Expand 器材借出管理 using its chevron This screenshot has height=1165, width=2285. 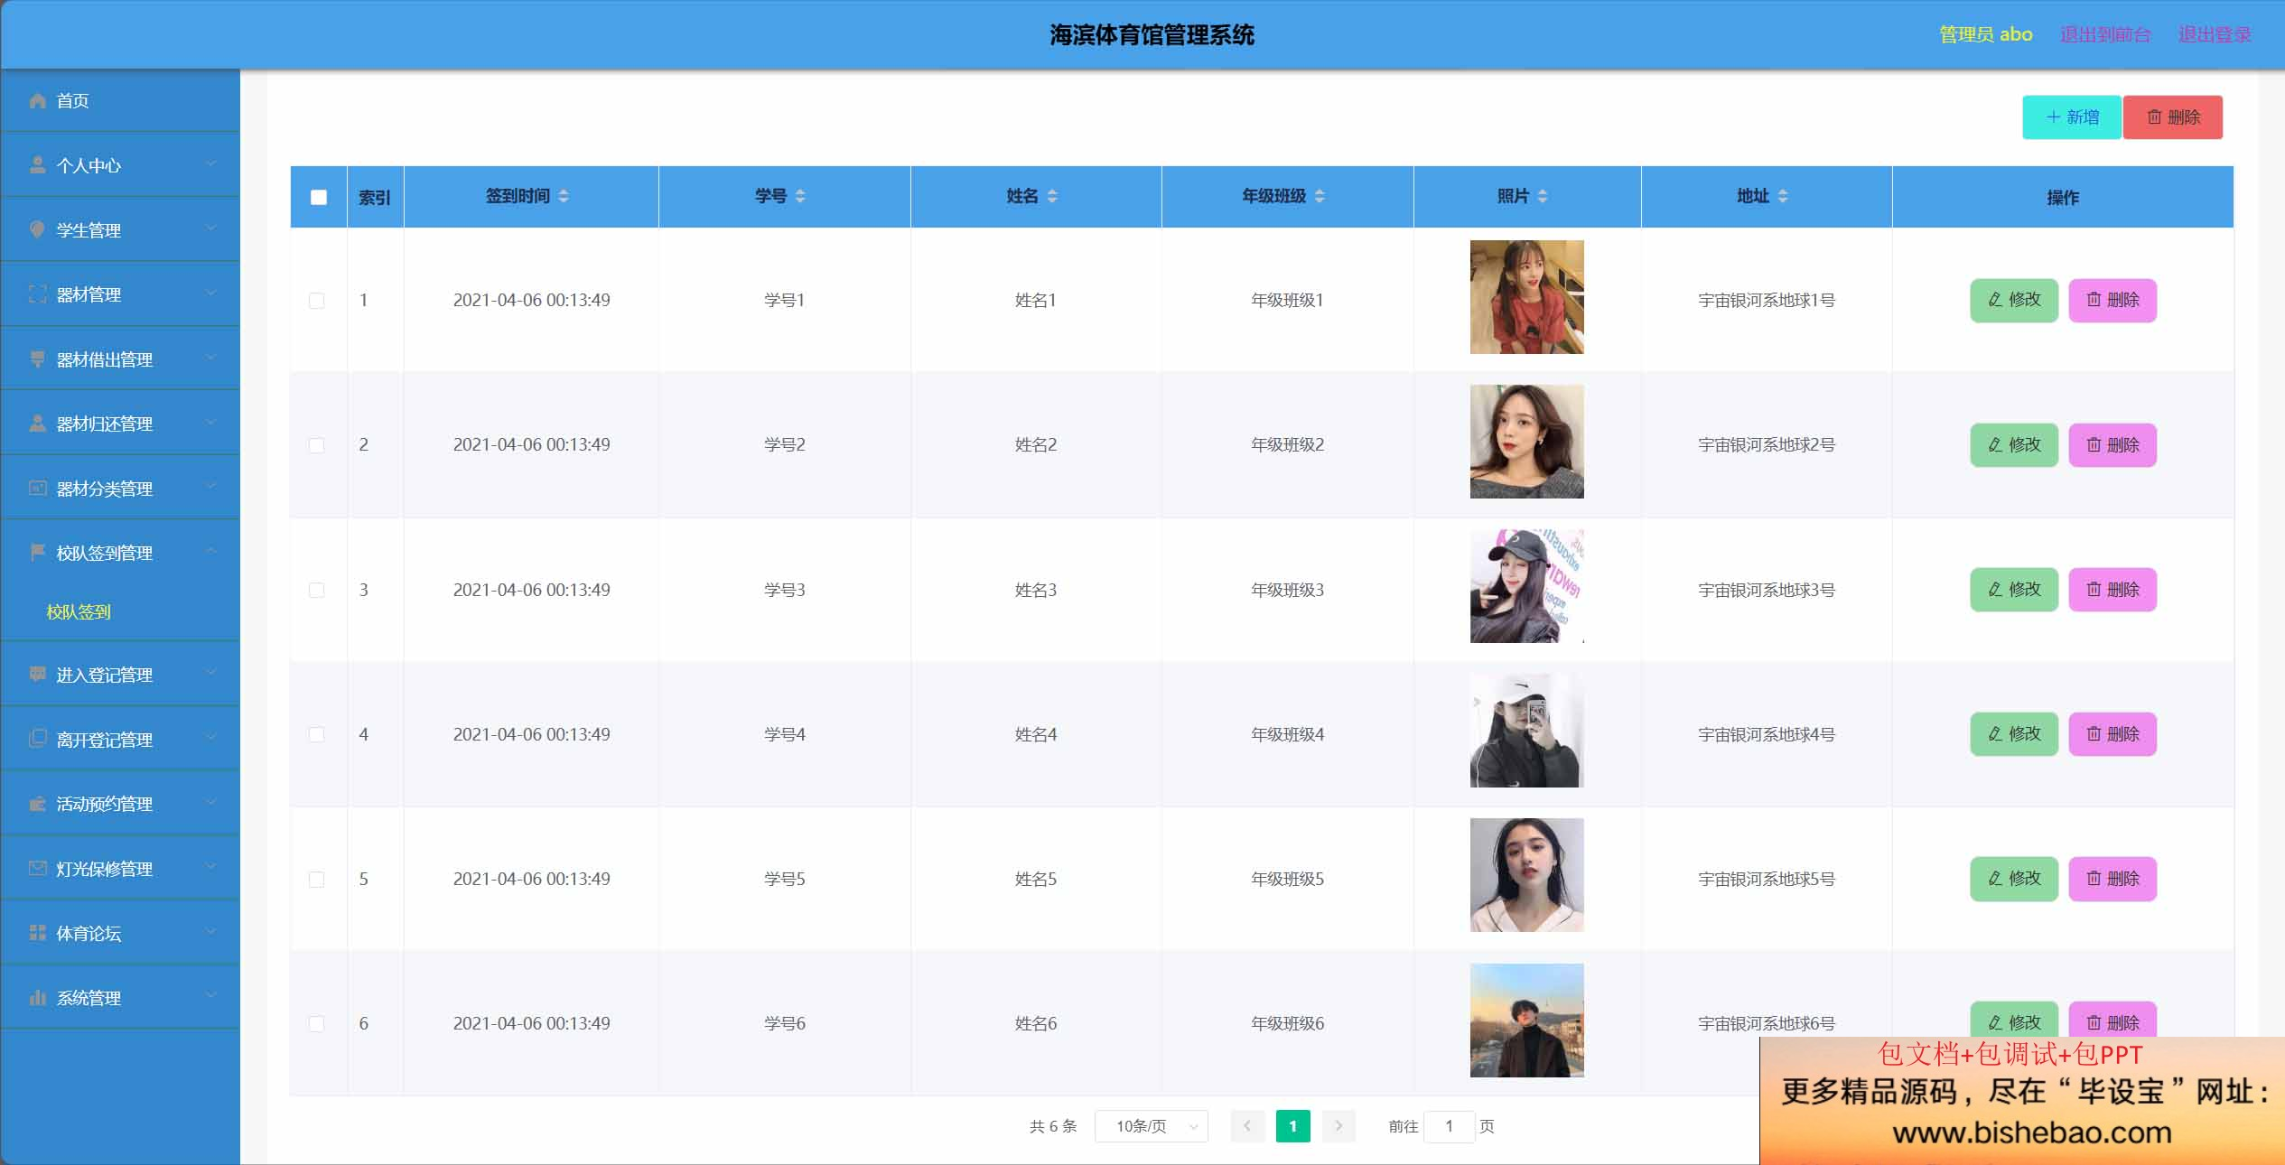click(x=211, y=358)
